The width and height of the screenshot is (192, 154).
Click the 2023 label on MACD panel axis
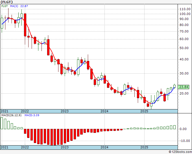tap(65, 147)
